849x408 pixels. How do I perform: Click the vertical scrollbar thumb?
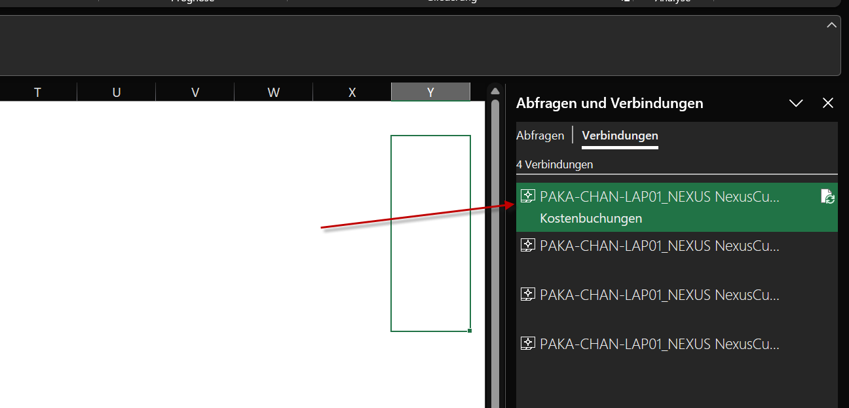tap(495, 252)
